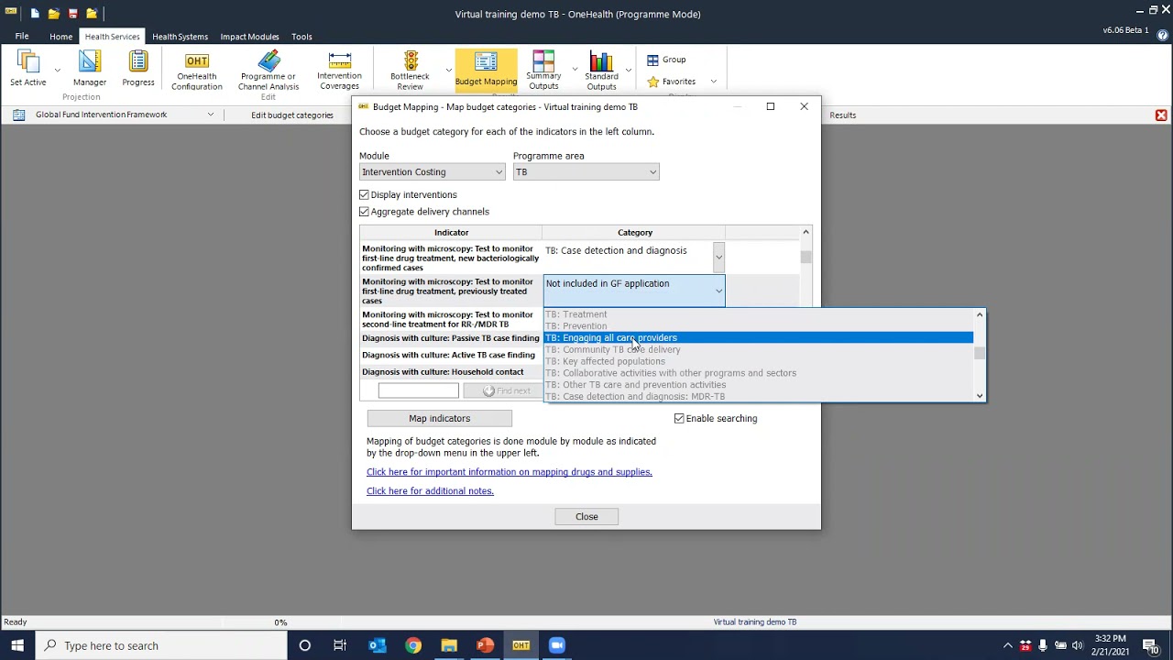Click the Close button in dialog
The height and width of the screenshot is (660, 1173).
[586, 517]
